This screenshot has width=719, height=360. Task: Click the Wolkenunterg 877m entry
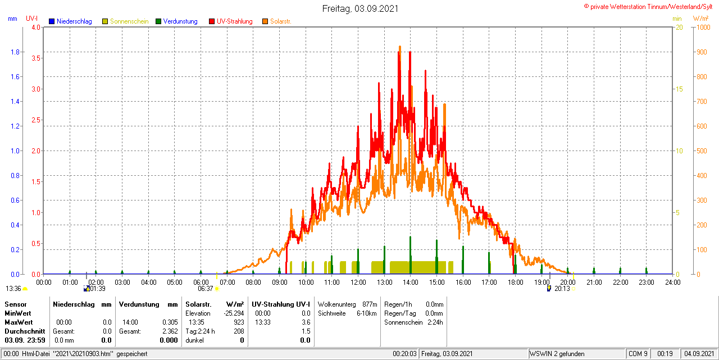coord(347,304)
